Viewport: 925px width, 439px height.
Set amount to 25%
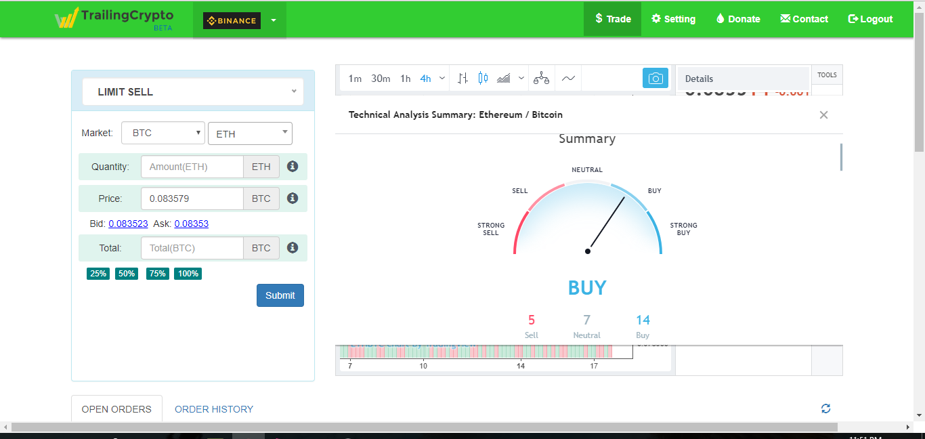coord(98,274)
